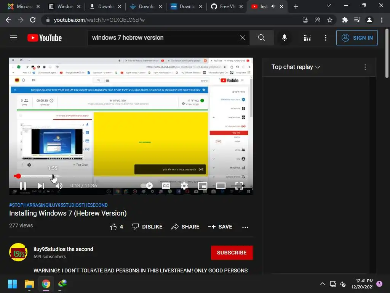This screenshot has width=390, height=293.
Task: Bookmark this tab with star
Action: tap(330, 20)
